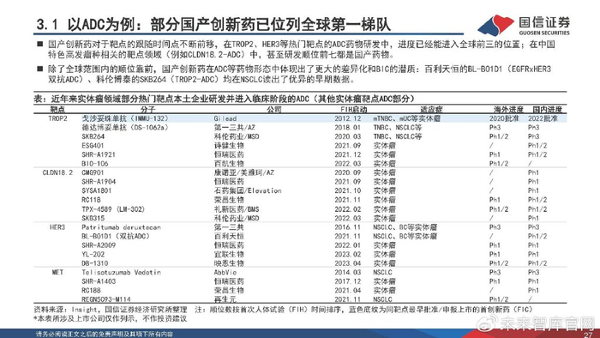Viewport: 600px width, 338px height.
Task: Click the 2020批准 overseas progress cell
Action: (x=504, y=118)
